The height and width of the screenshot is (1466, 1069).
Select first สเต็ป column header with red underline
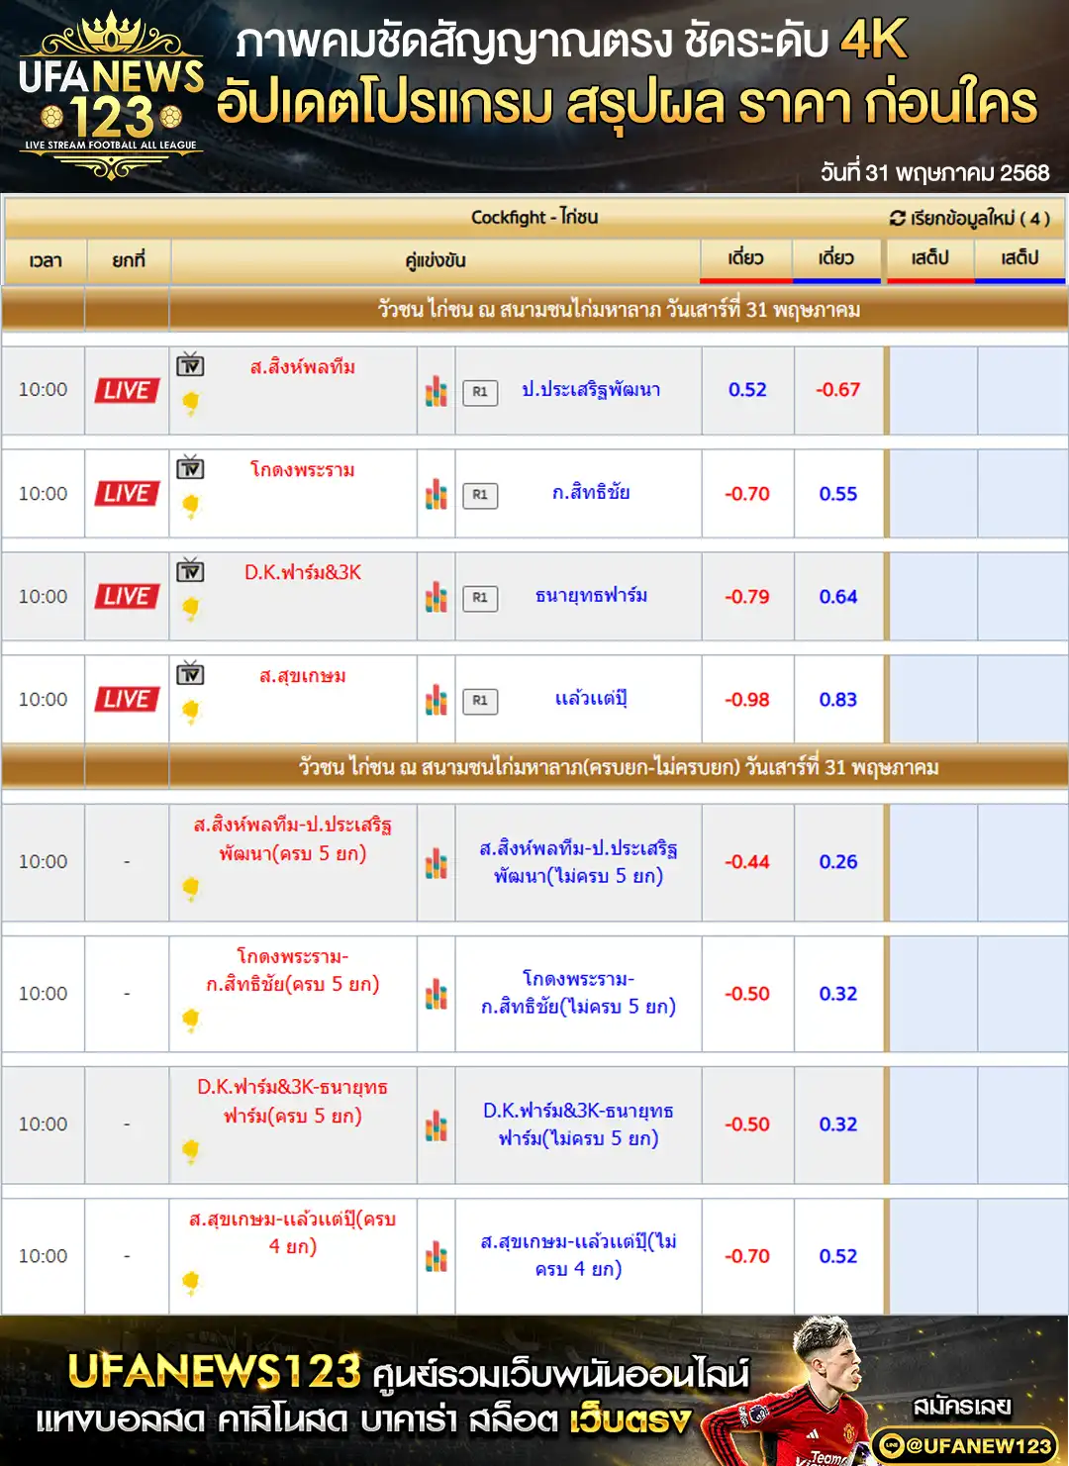coord(930,259)
